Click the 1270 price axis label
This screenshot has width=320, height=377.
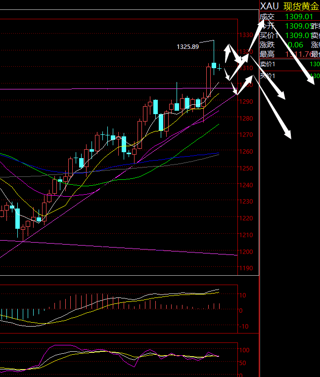[246, 134]
